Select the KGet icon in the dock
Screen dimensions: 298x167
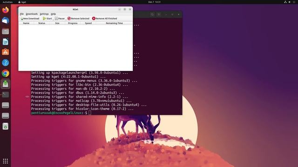click(x=5, y=84)
